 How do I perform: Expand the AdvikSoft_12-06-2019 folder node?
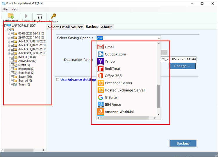9,53
